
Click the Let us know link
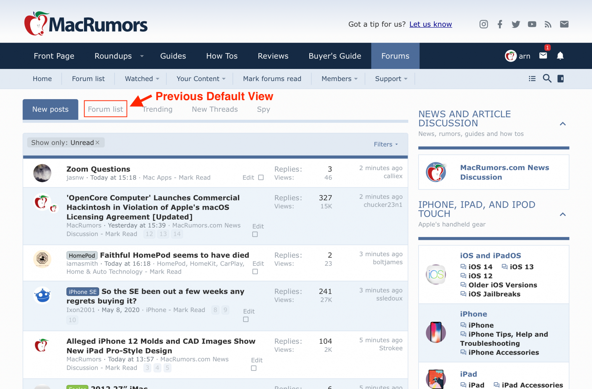(430, 24)
